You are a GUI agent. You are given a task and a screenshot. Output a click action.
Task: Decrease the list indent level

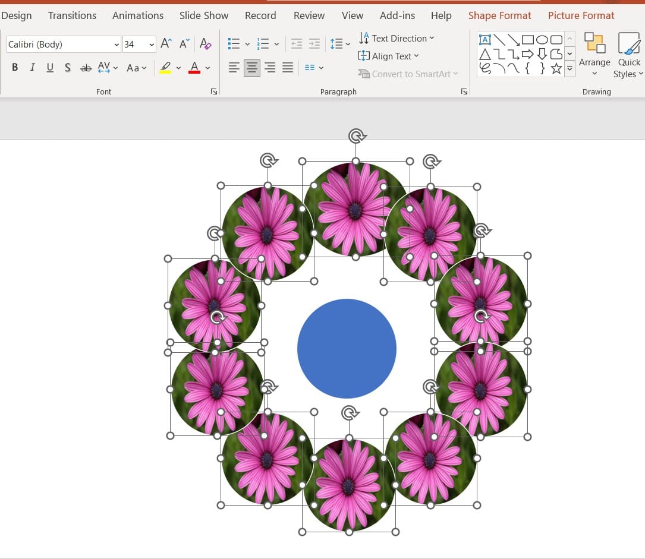(x=296, y=43)
